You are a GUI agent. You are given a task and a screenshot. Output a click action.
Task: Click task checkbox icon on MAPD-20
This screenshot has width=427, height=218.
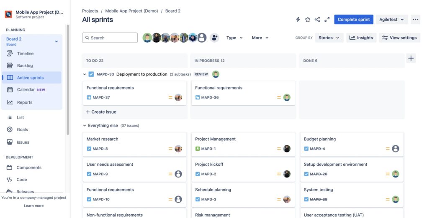pos(306,174)
